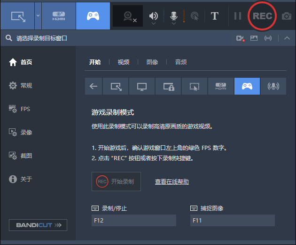This screenshot has width=296, height=245.
Task: Select rectangle screen recording mode in top bar
Action: (x=17, y=16)
